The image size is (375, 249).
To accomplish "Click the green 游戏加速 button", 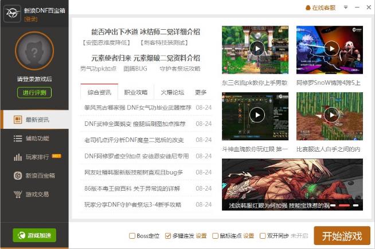I will pyautogui.click(x=34, y=235).
